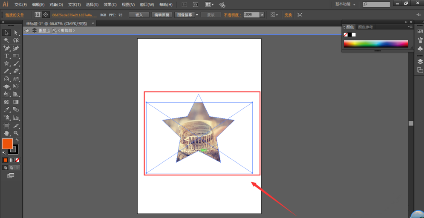The width and height of the screenshot is (424, 218).
Task: Select the Zoom magnifier tool
Action: [16, 133]
